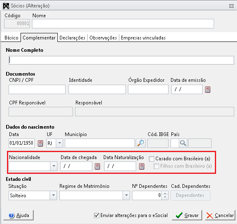The height and width of the screenshot is (224, 237).
Task: Click the Cancelar button
Action: pos(220,215)
